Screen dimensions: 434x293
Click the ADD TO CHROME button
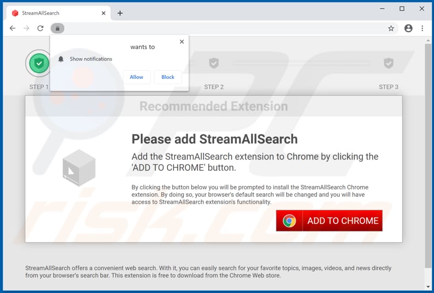(x=329, y=221)
